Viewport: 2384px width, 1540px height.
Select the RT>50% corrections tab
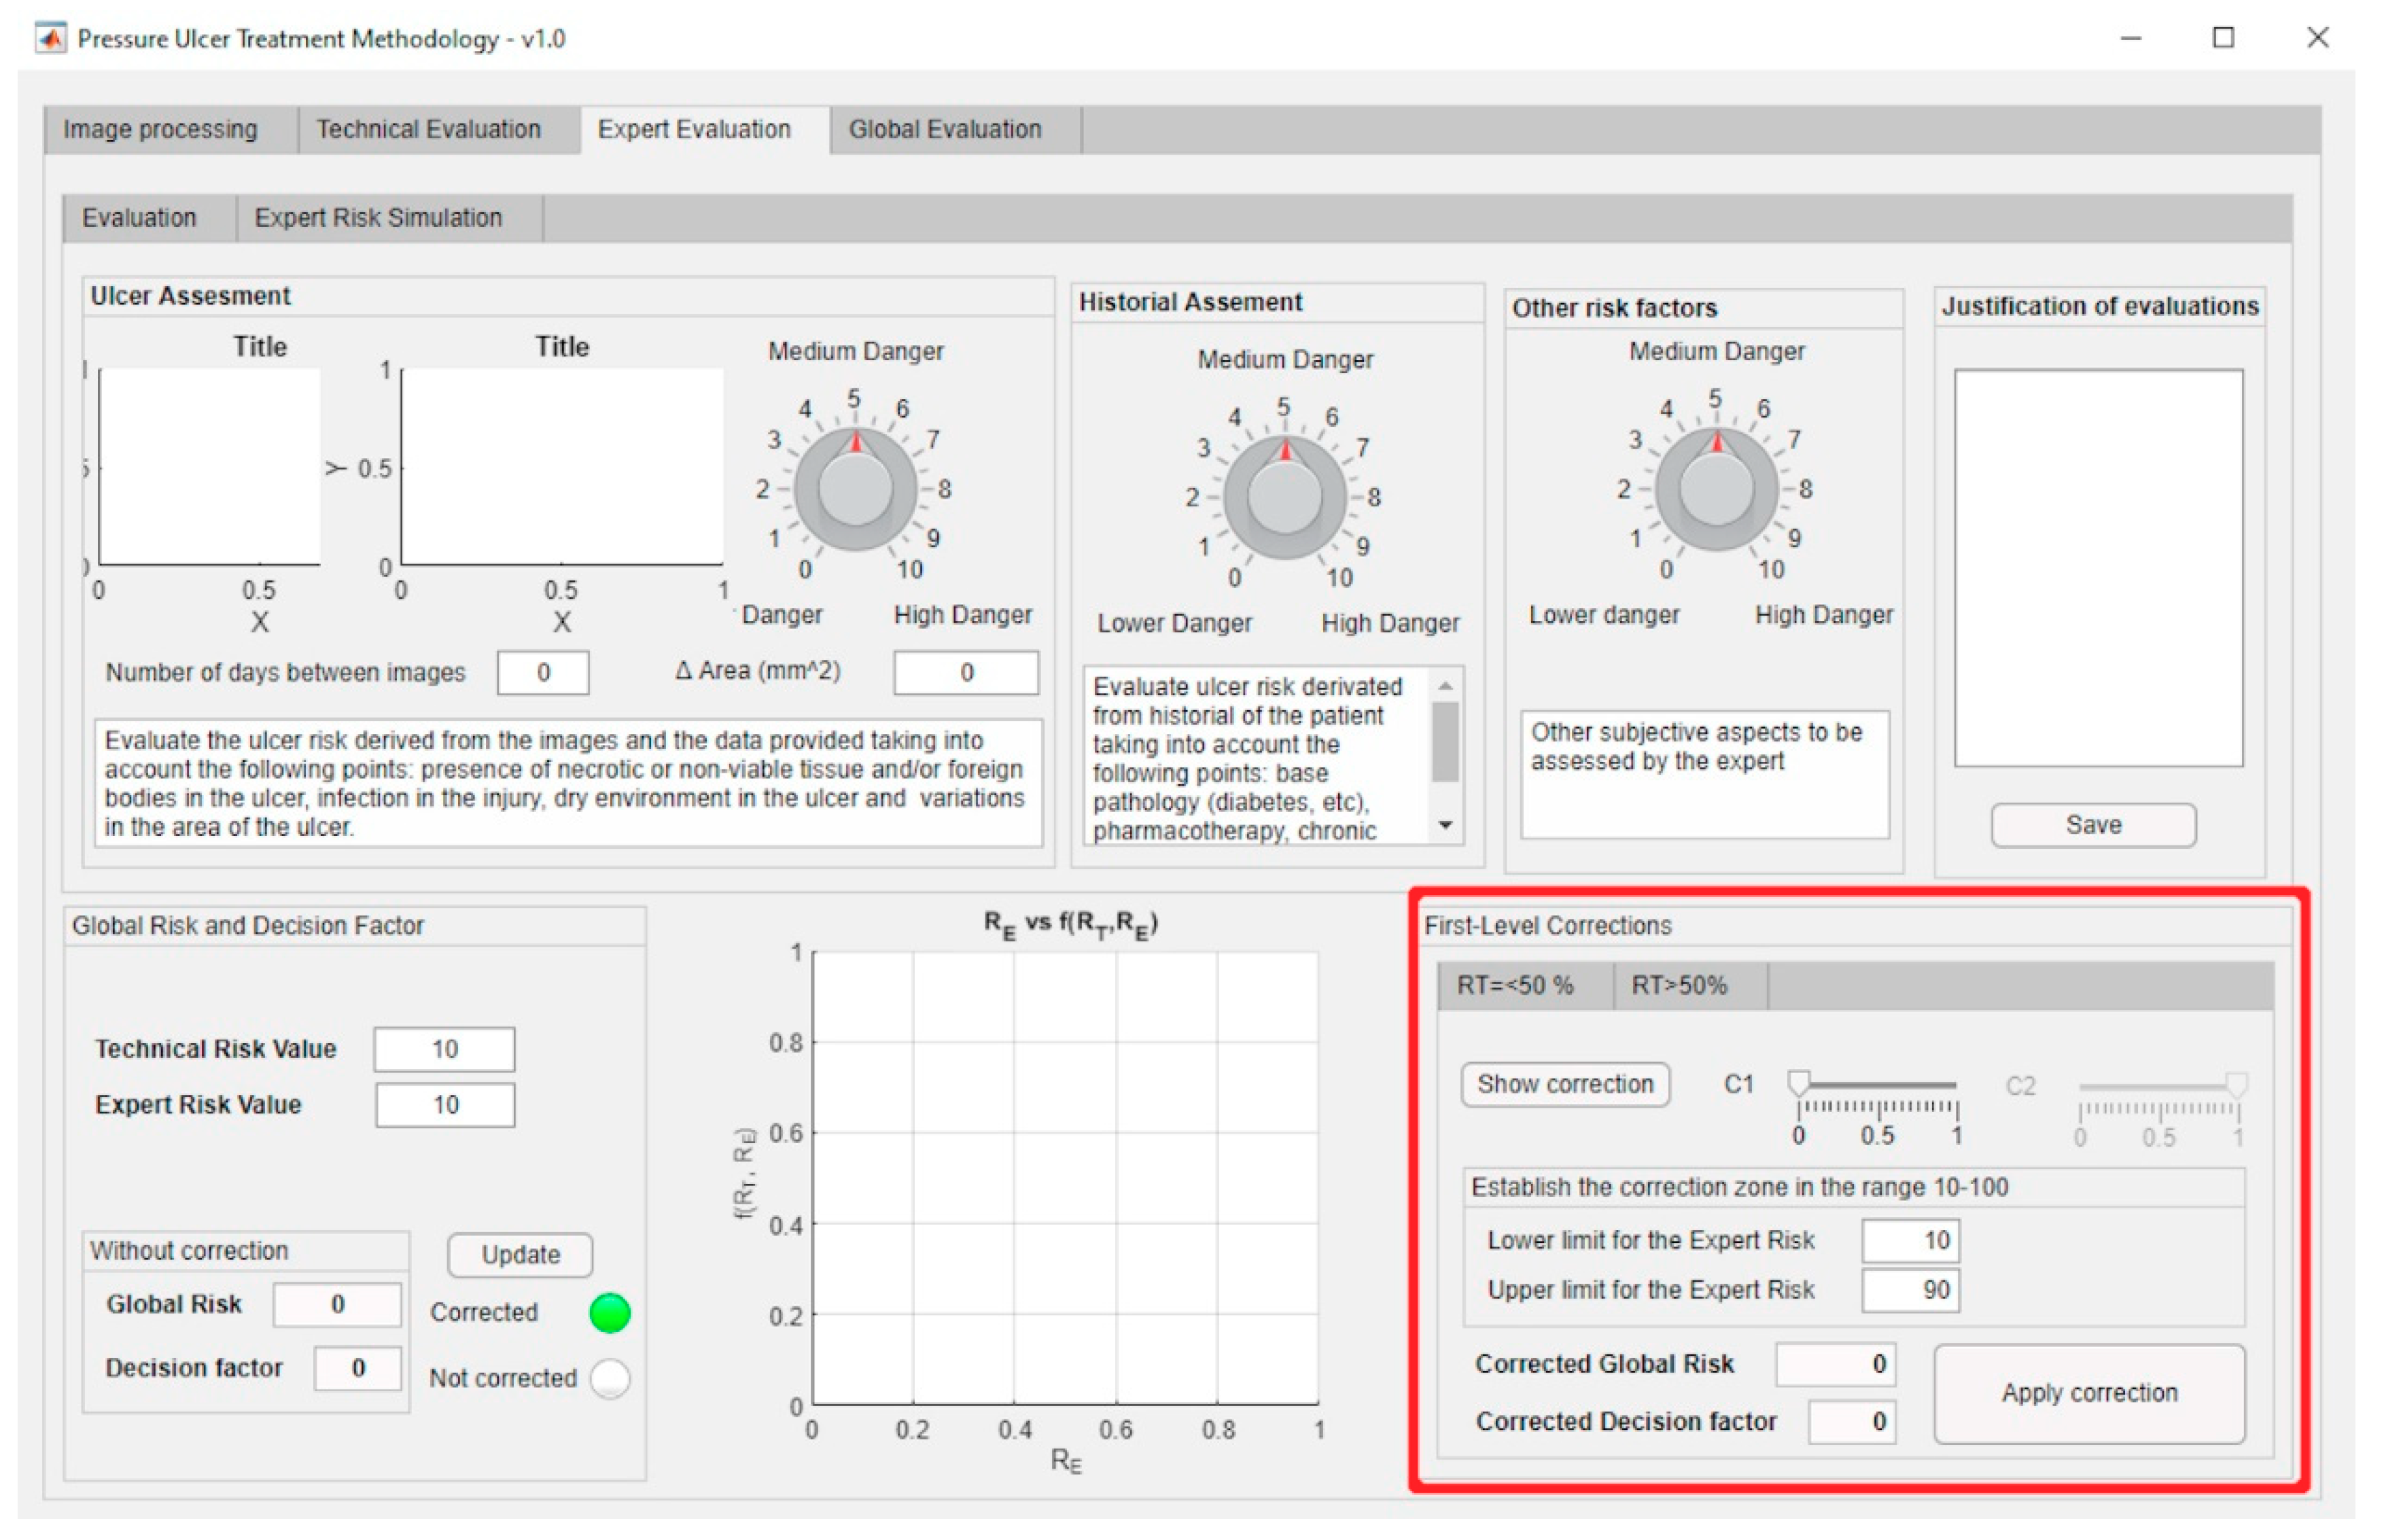pyautogui.click(x=1679, y=986)
